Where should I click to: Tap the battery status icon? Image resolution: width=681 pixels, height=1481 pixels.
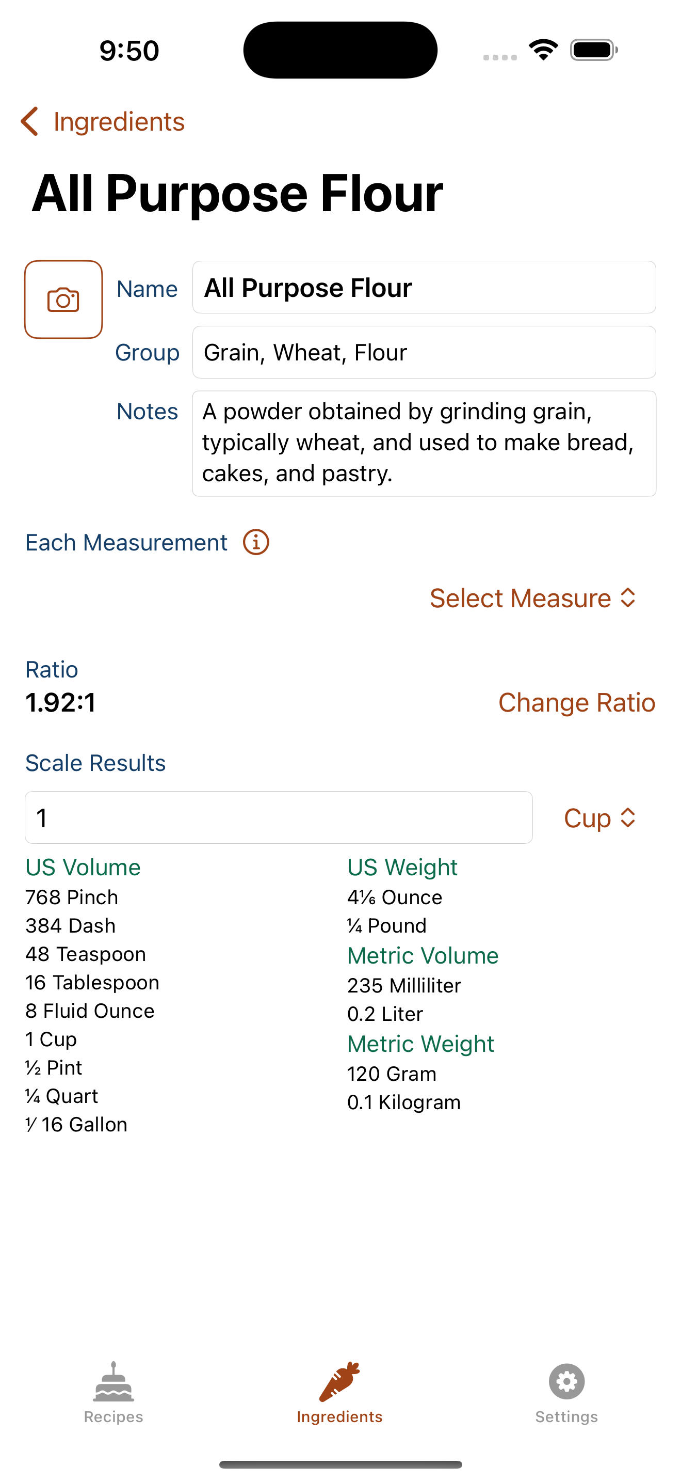[x=594, y=50]
